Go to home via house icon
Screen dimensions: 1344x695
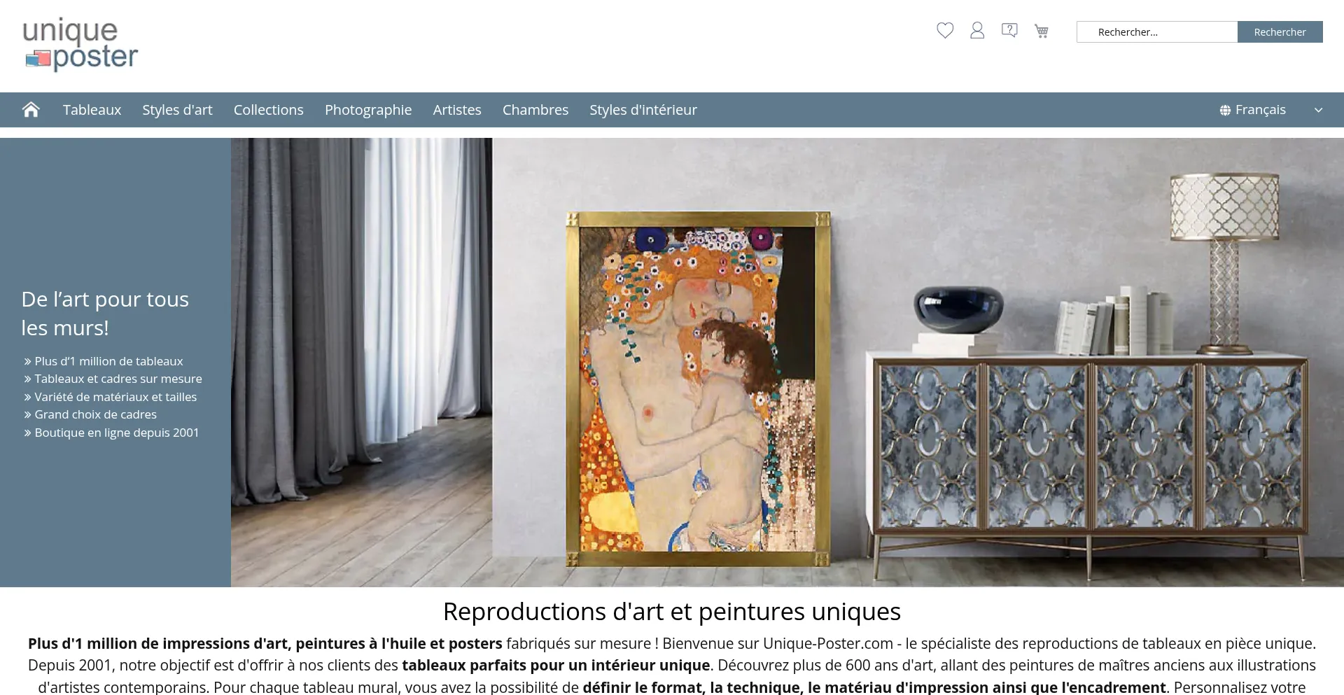coord(31,110)
